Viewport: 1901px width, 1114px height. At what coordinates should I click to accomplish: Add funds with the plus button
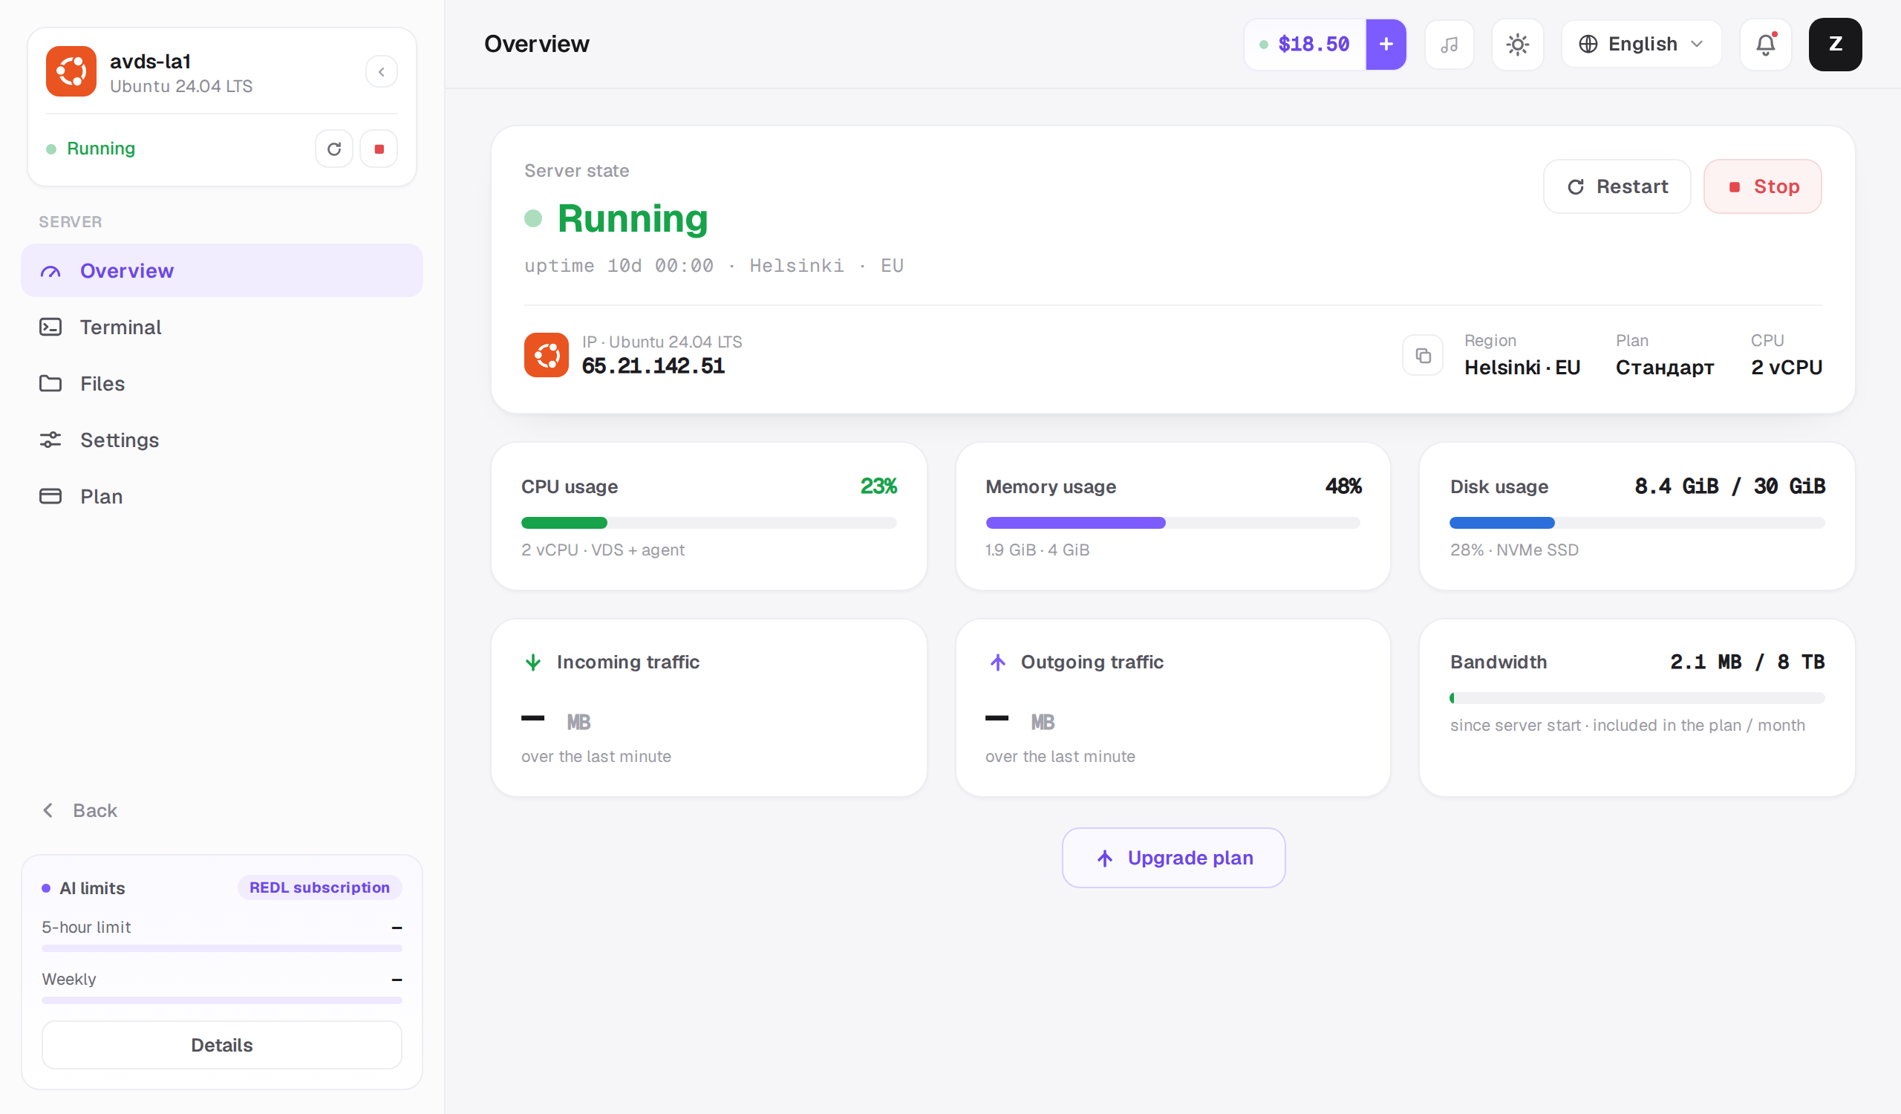coord(1386,45)
